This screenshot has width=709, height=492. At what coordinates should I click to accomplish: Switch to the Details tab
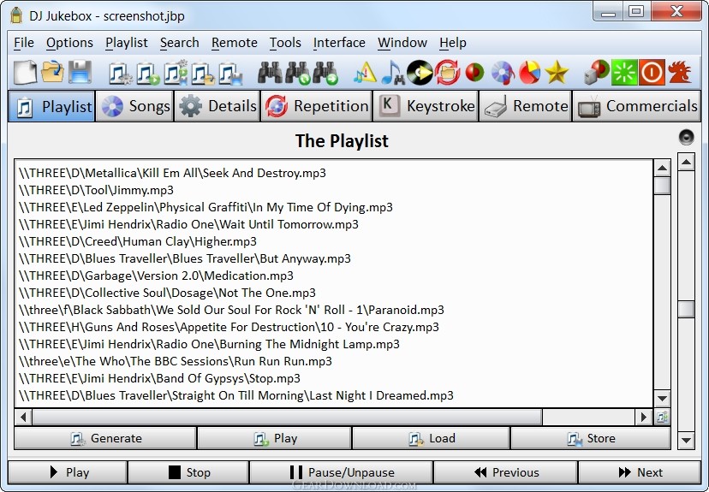point(217,107)
